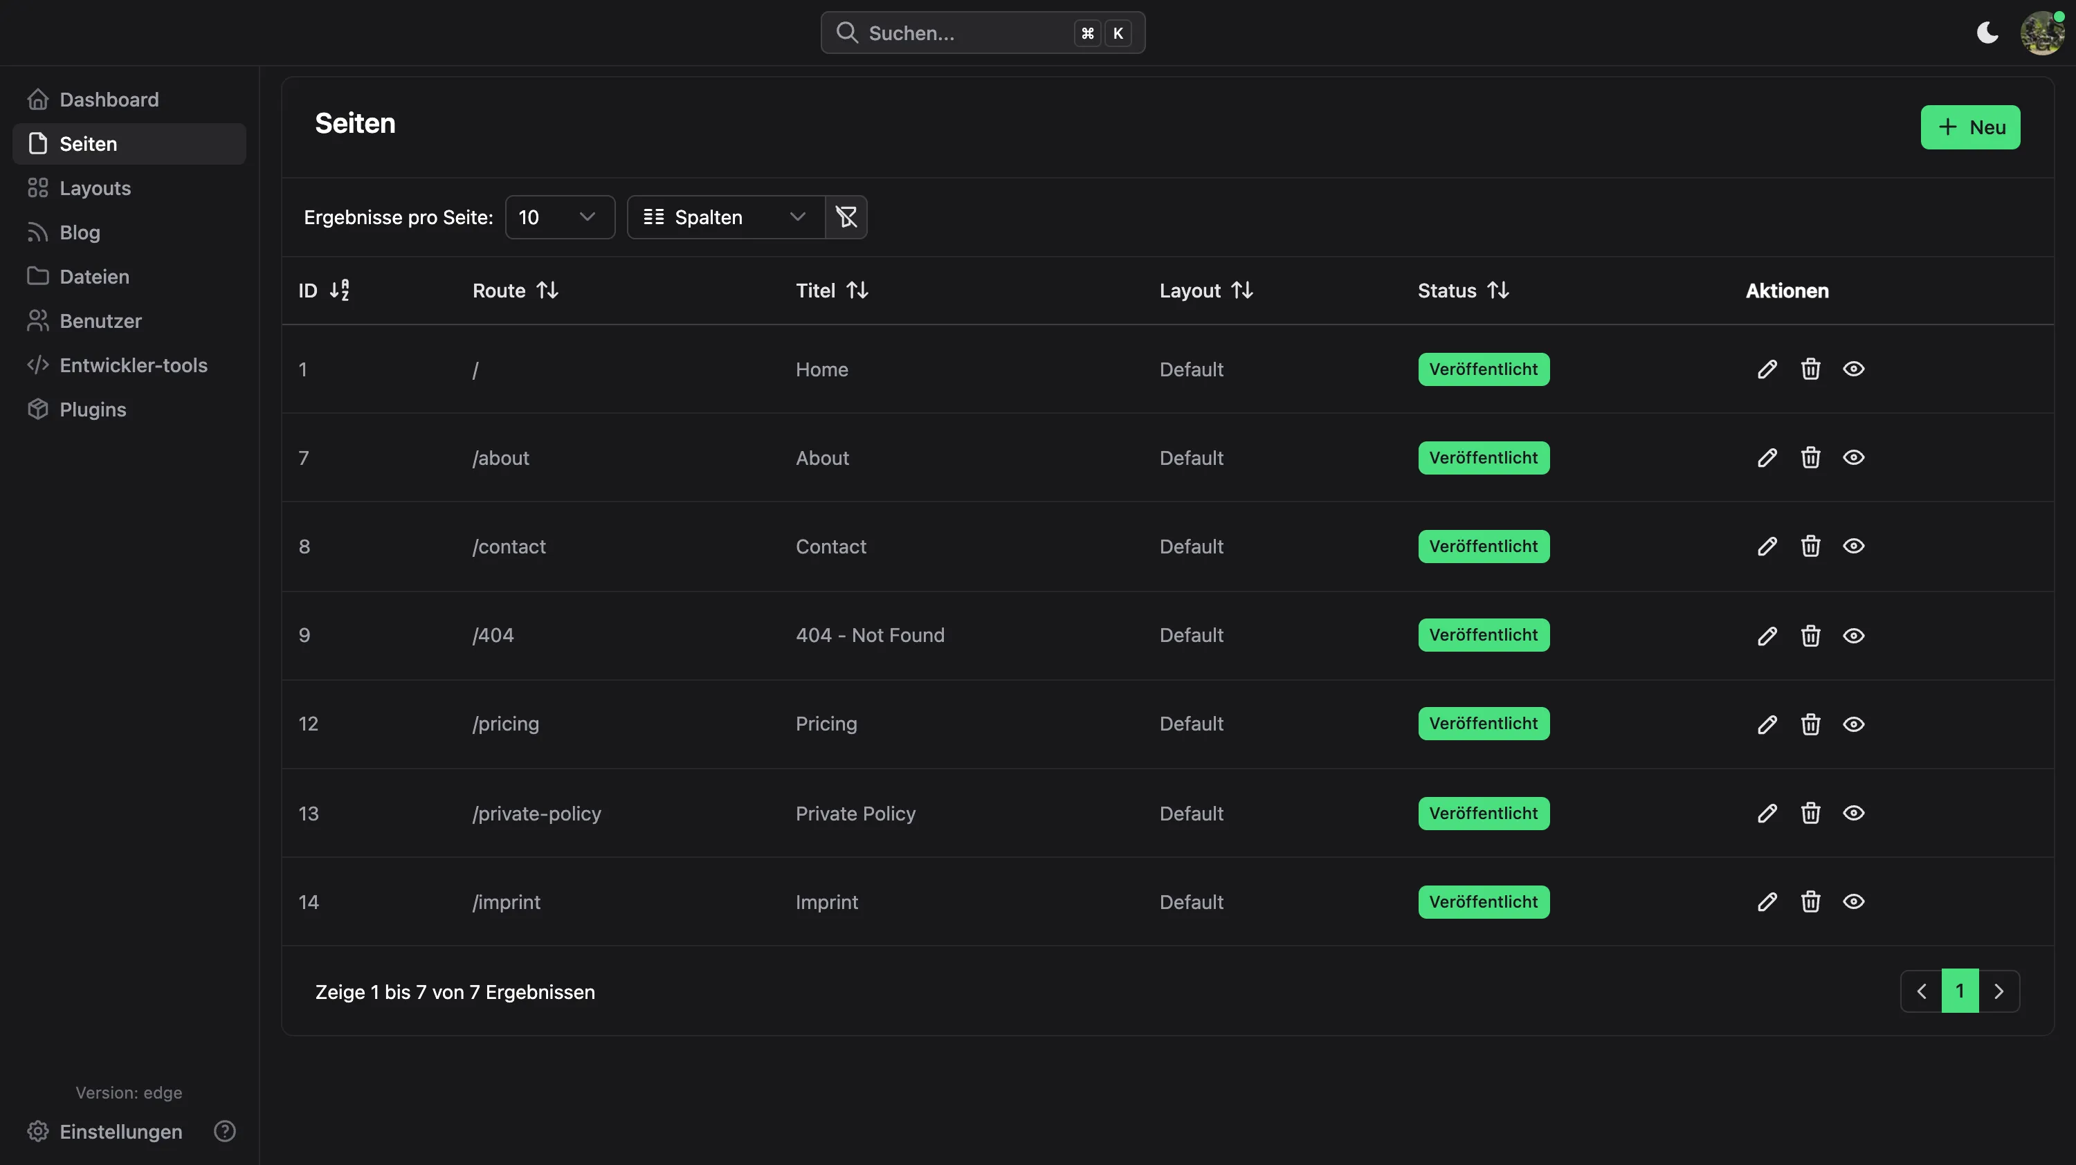Create a new page with the Neu button
Viewport: 2076px width, 1165px height.
click(1969, 127)
